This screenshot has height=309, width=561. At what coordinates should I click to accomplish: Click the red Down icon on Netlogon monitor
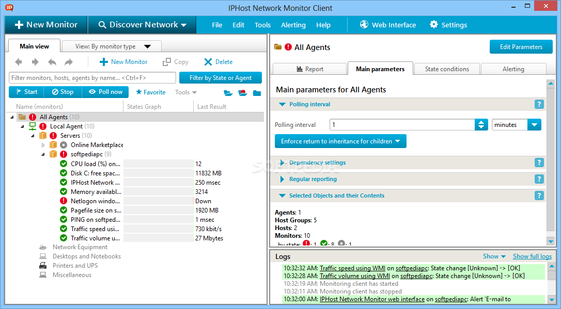[x=64, y=201]
